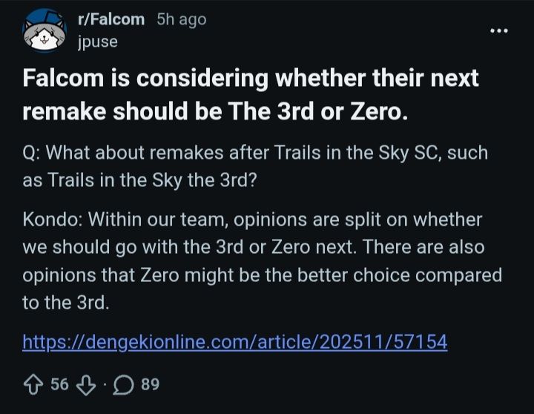534x414 pixels.
Task: Go to the r/Falcom subreddit
Action: [x=111, y=20]
